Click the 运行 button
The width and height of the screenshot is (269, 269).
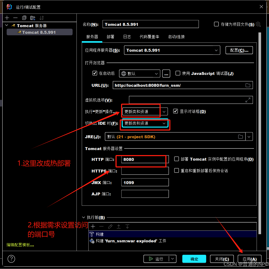coord(156,259)
